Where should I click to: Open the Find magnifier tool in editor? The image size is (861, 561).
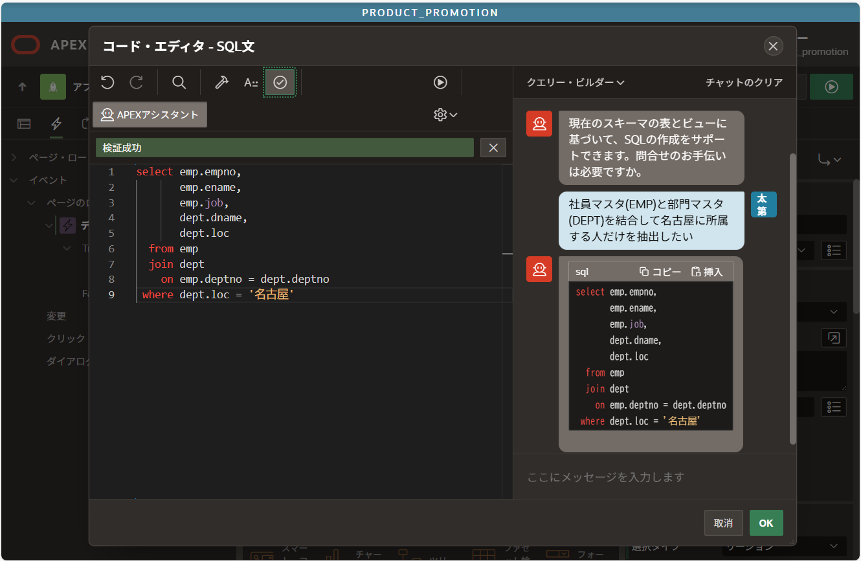tap(179, 82)
